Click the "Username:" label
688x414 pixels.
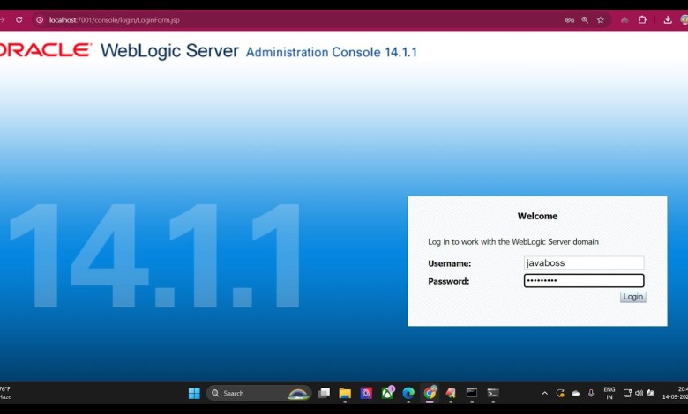[x=449, y=263]
